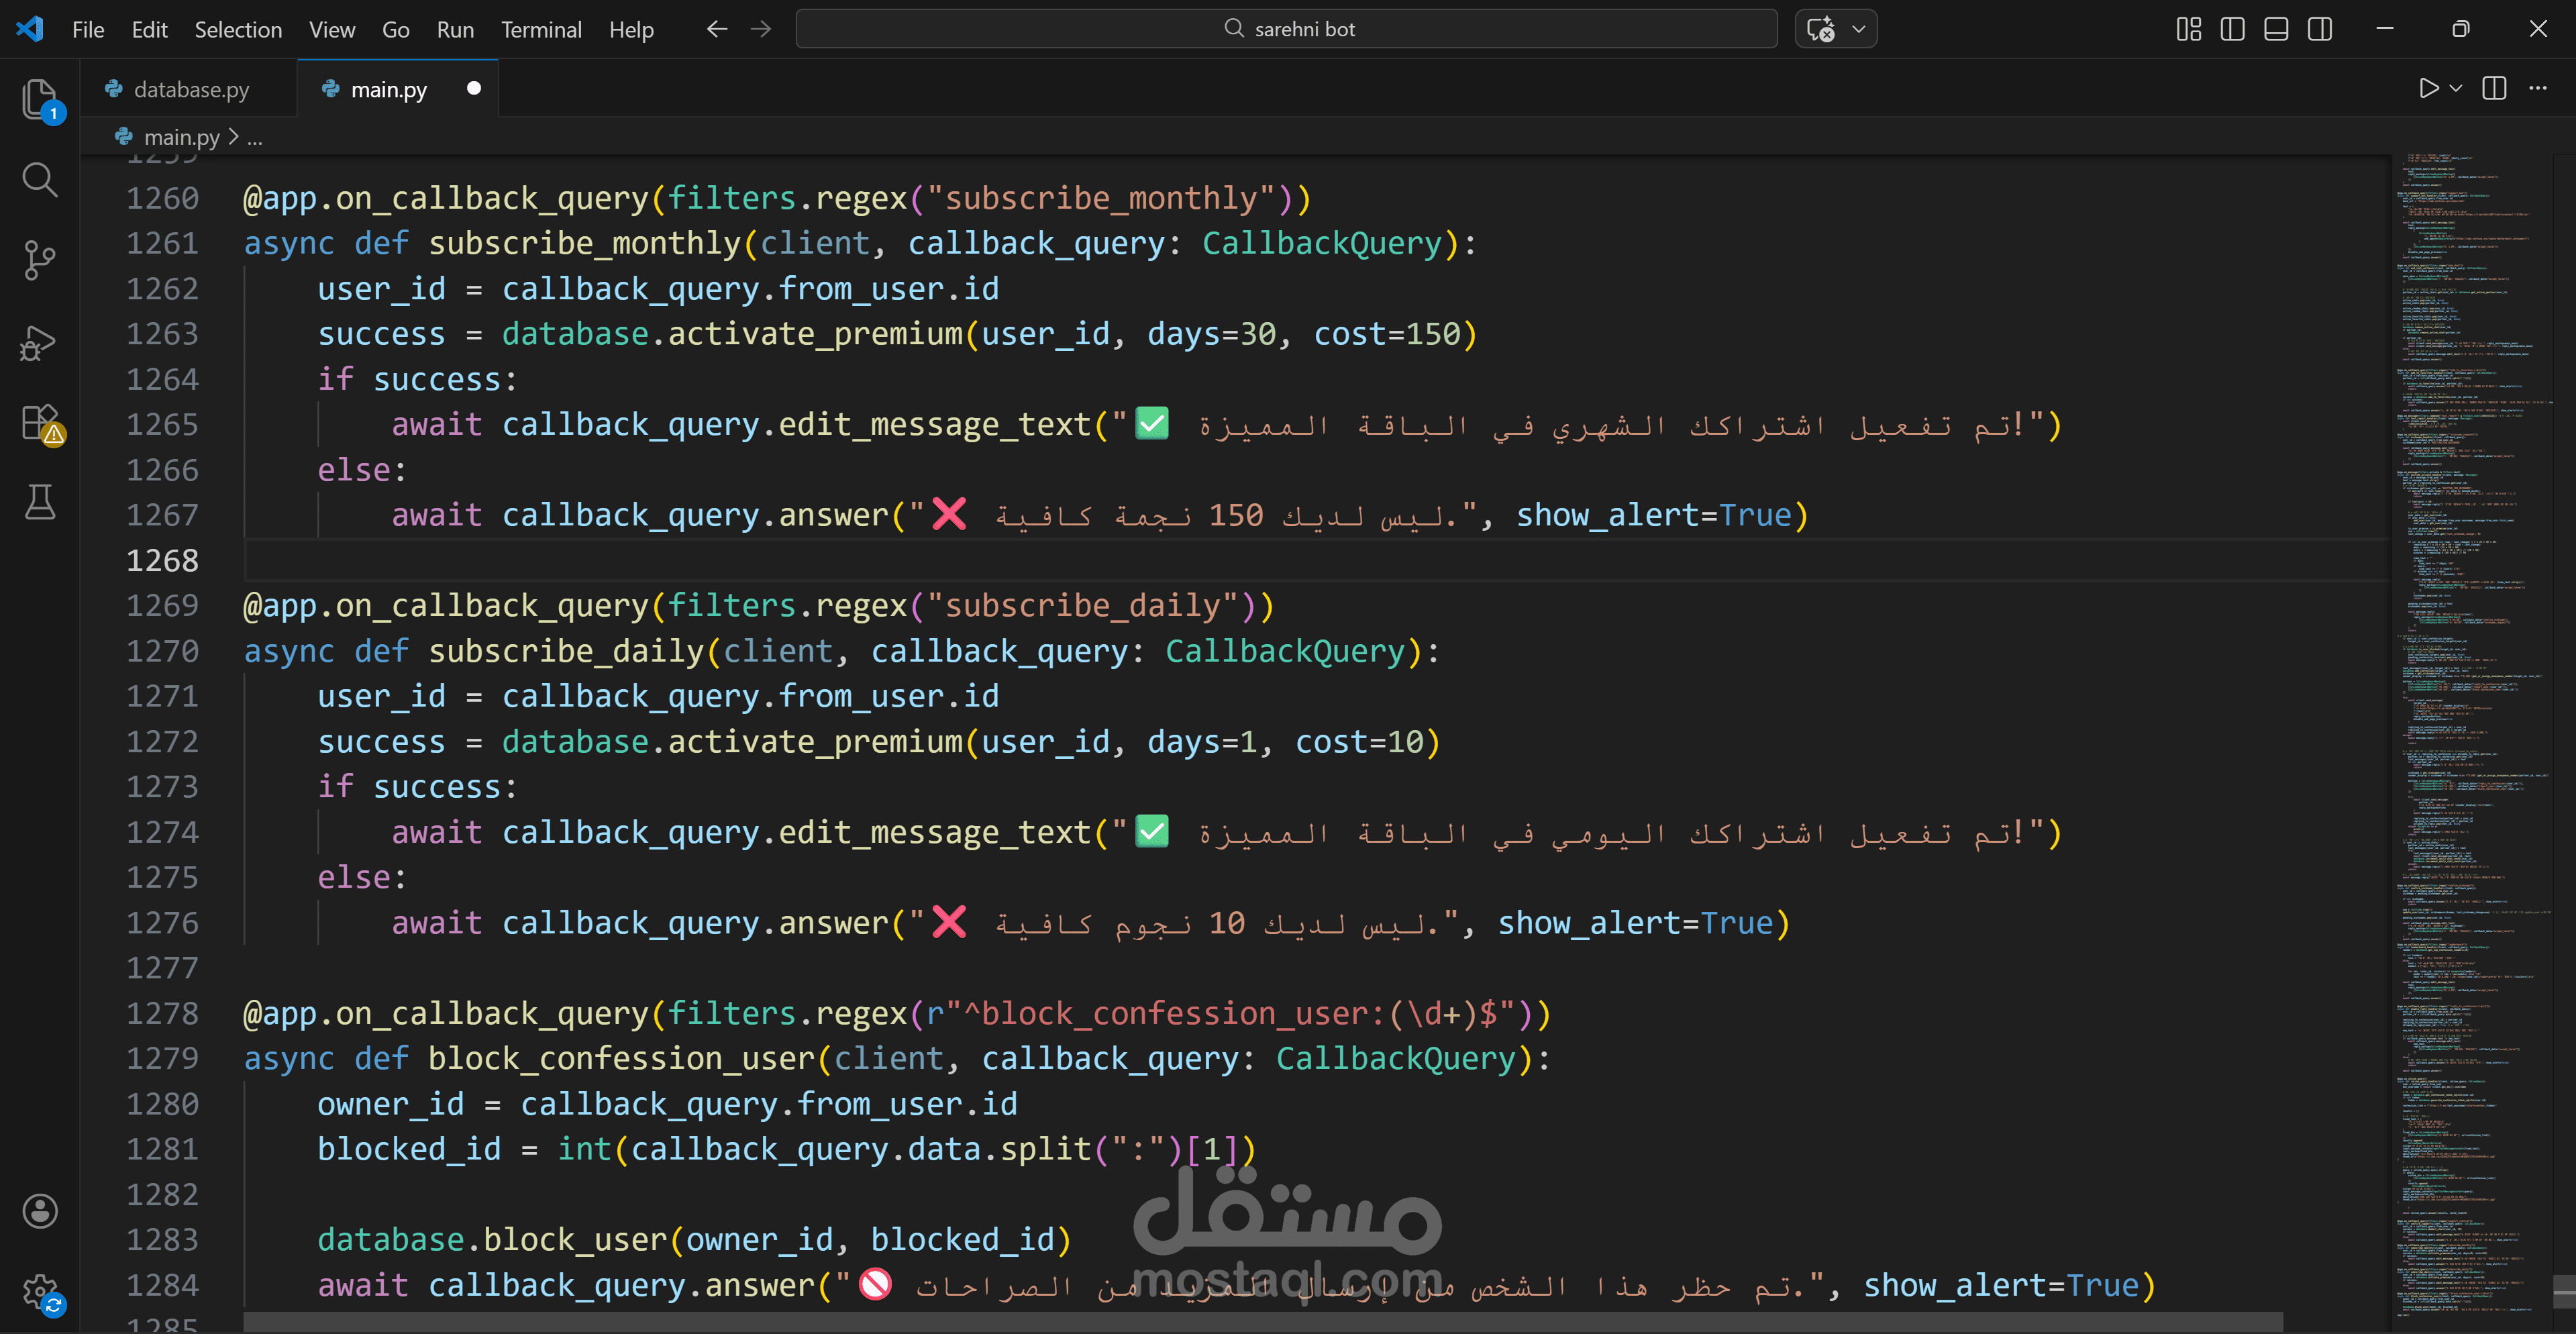Open the Testing flask view
Viewport: 2576px width, 1334px height.
40,502
